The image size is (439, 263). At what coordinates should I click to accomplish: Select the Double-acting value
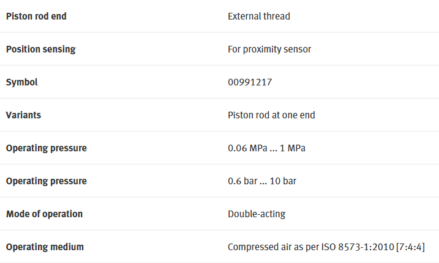coord(257,214)
